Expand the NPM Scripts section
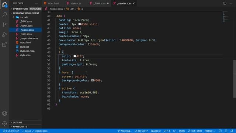Viewport: 236px width, 133px height. [20, 127]
